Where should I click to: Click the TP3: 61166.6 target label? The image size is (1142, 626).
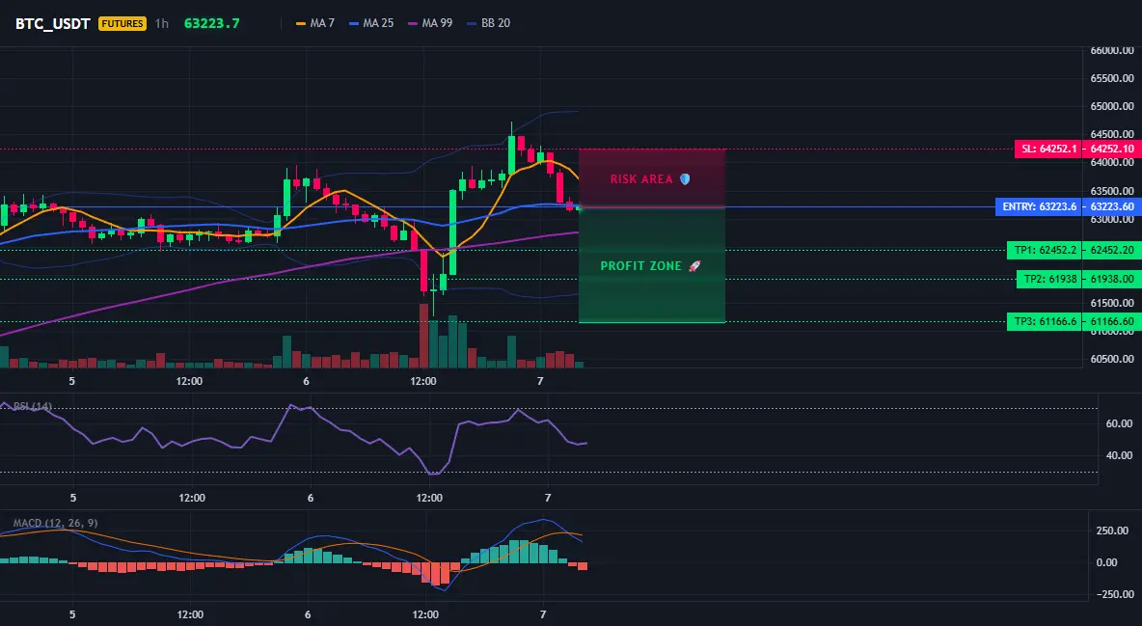1045,321
